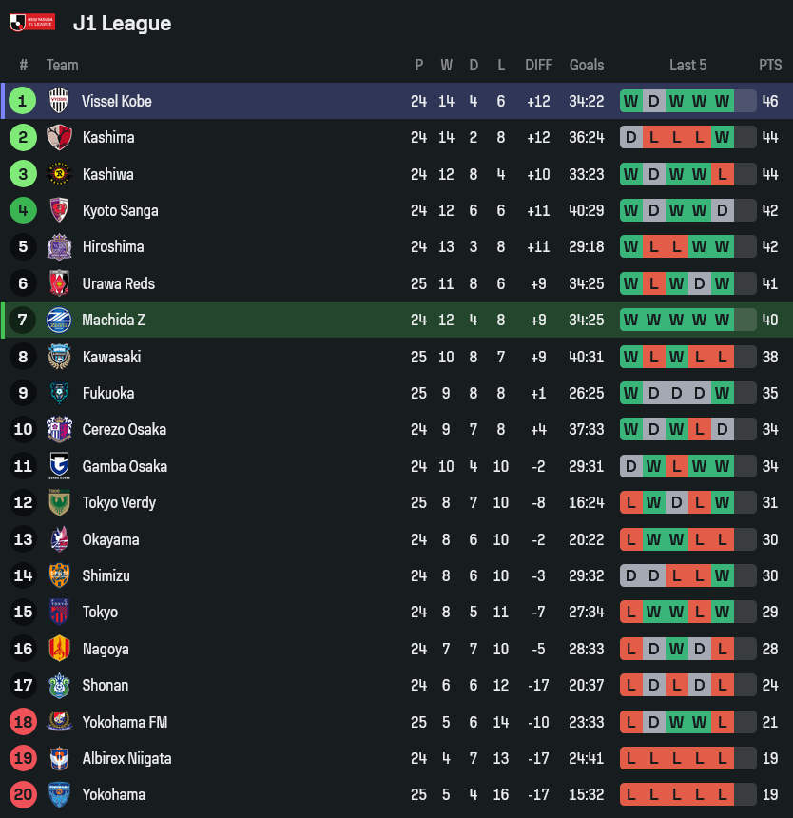The image size is (793, 818).
Task: Sort table by PTS column header
Action: [770, 65]
